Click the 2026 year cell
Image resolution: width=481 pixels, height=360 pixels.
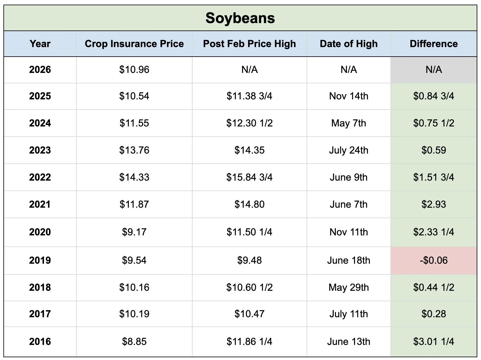pyautogui.click(x=40, y=70)
